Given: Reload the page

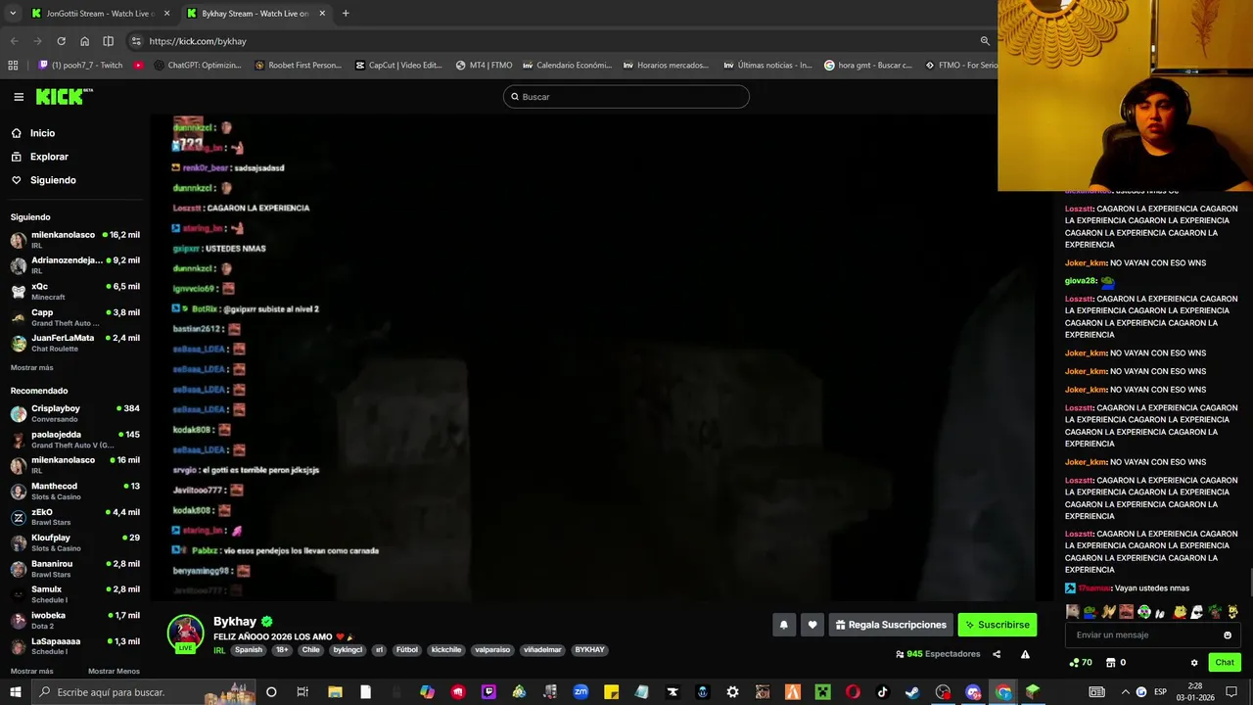Looking at the screenshot, I should pos(61,41).
